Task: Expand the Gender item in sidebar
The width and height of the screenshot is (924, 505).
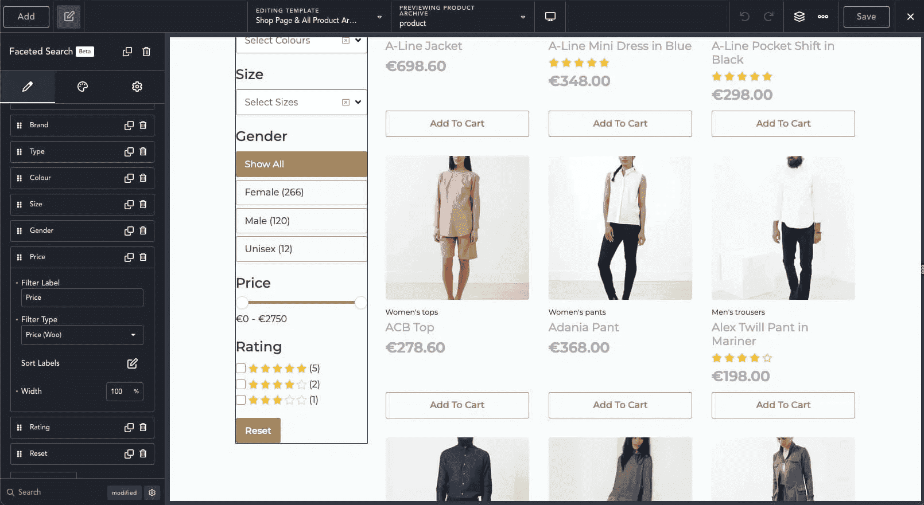Action: tap(82, 230)
